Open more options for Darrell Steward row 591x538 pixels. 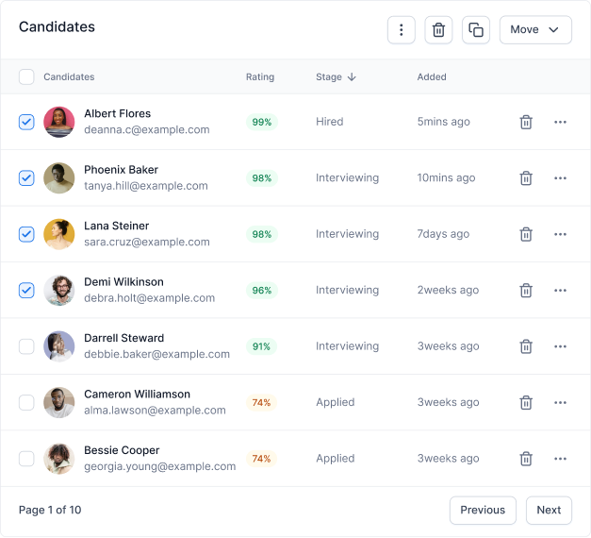point(560,346)
